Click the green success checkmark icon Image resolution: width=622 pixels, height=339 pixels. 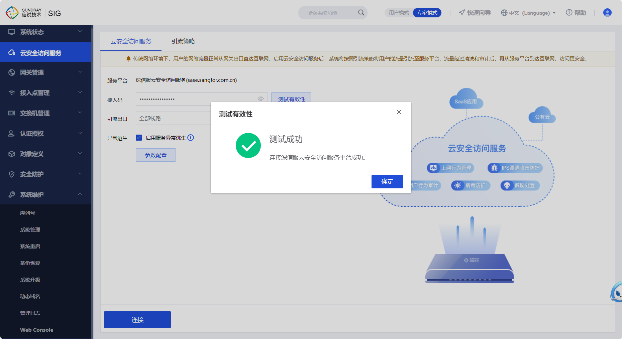[248, 145]
